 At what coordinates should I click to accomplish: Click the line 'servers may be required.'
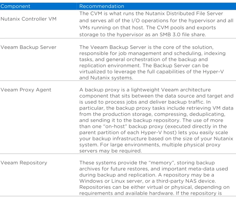click(110, 151)
